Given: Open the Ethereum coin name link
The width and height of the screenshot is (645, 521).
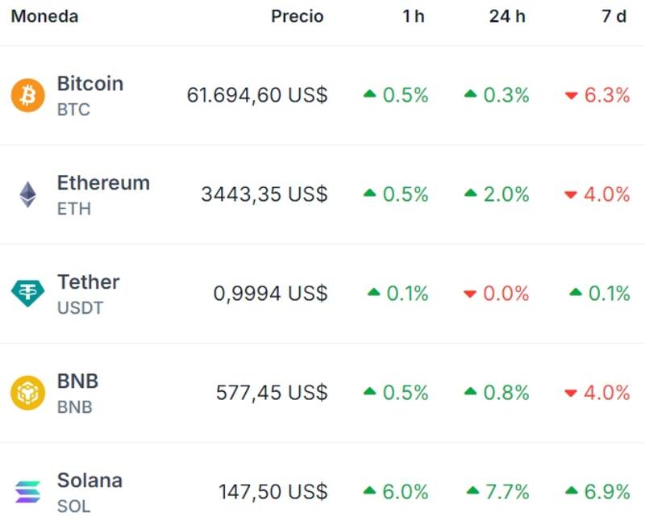Looking at the screenshot, I should point(103,183).
